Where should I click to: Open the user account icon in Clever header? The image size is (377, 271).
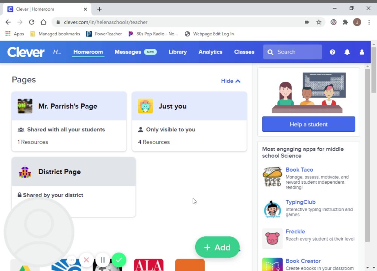pyautogui.click(x=362, y=52)
